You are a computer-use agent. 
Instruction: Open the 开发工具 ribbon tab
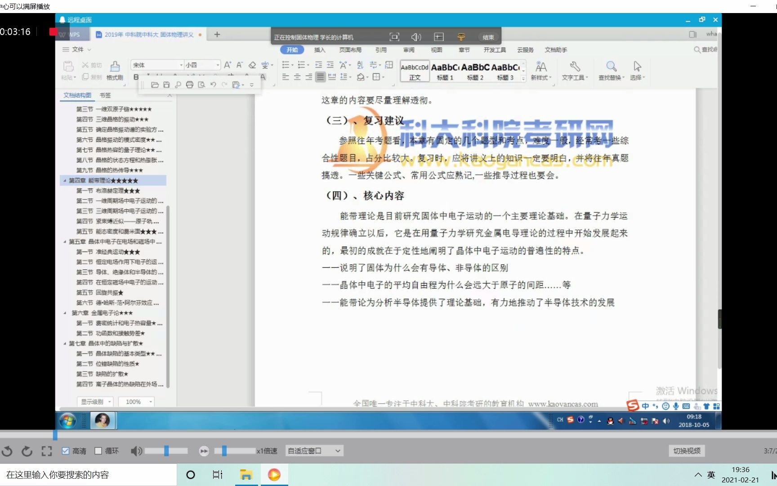tap(495, 50)
